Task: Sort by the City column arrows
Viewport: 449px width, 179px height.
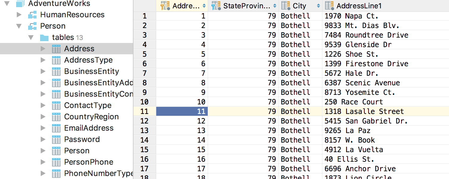Action: [318, 6]
